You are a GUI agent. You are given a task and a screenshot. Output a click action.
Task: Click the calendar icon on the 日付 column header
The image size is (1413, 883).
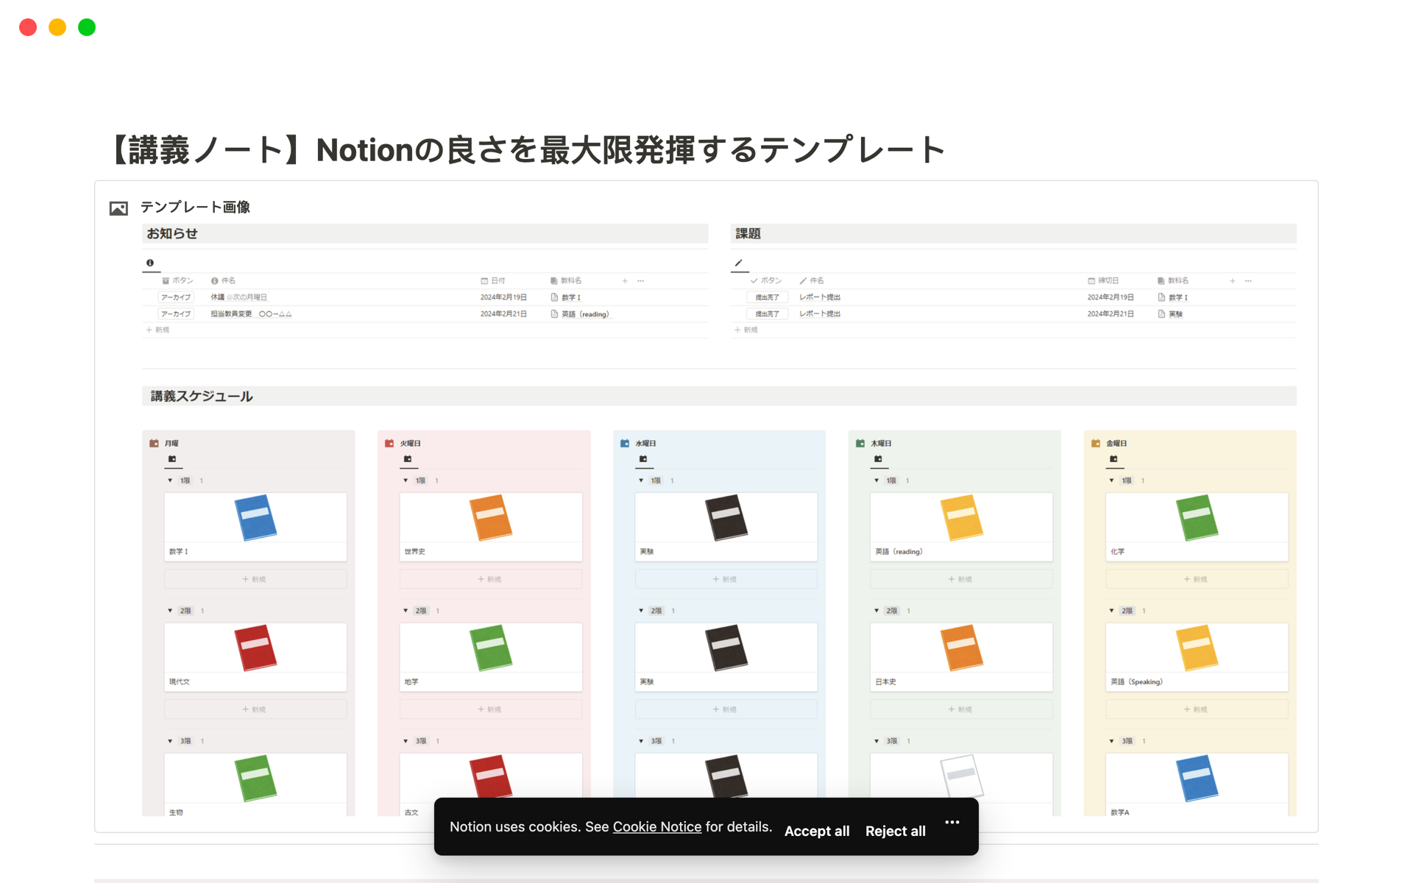pyautogui.click(x=484, y=280)
